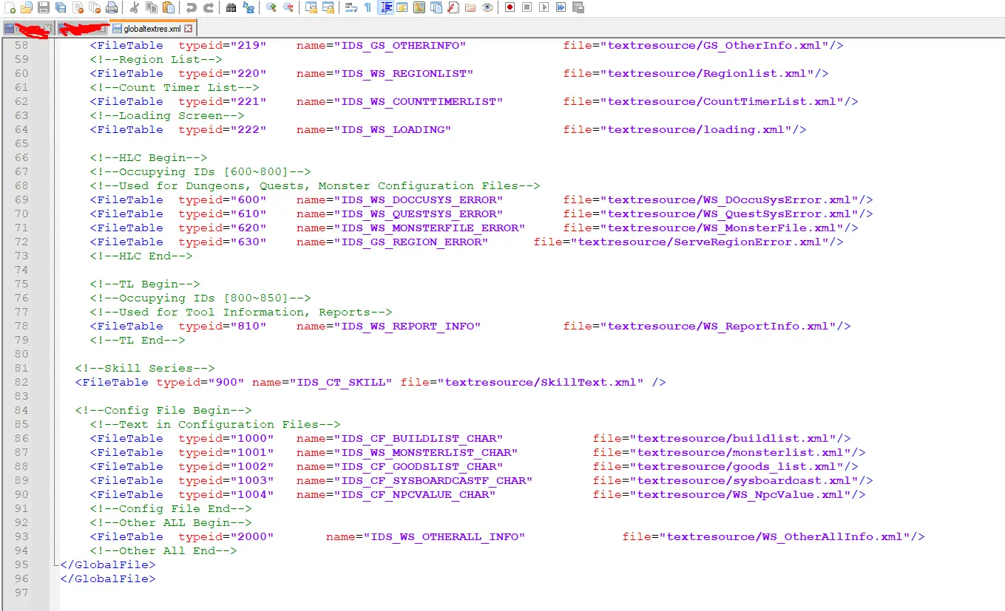Viewport: 1005px width, 611px height.
Task: Toggle synchronize vertical scrolling
Action: [311, 7]
